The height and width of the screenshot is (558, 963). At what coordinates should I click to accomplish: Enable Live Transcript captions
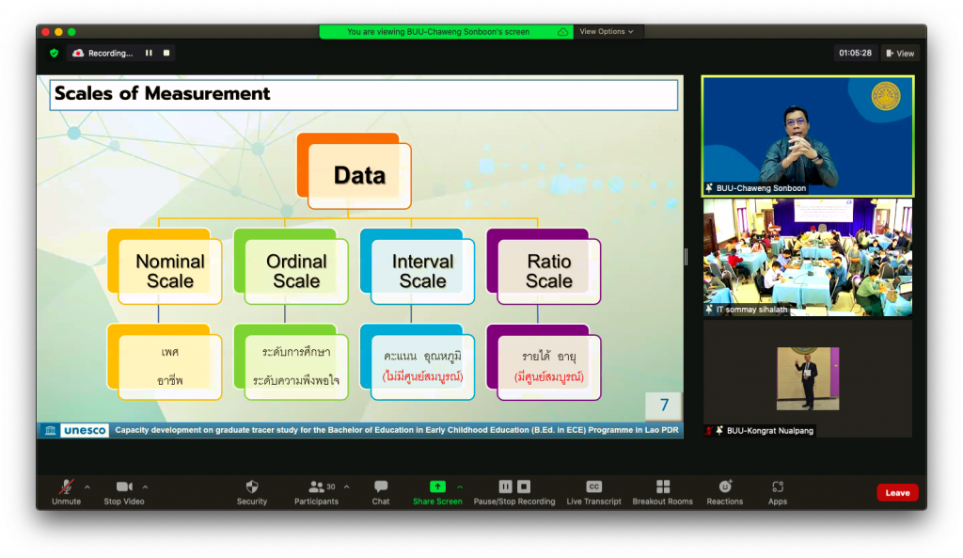pyautogui.click(x=593, y=487)
